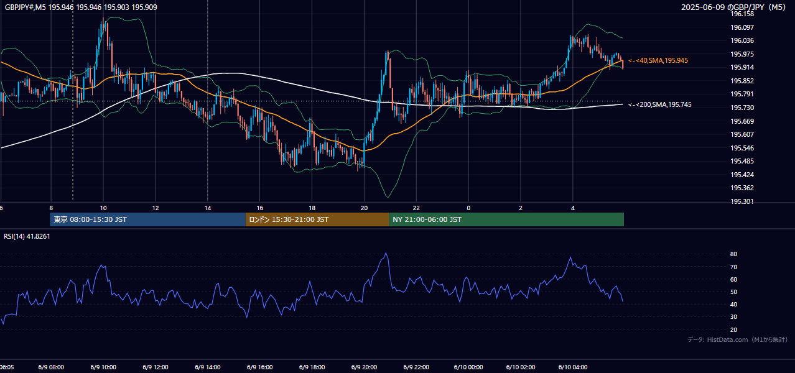Click hour label 16 under the price chart
This screenshot has width=795, height=373.
click(260, 208)
